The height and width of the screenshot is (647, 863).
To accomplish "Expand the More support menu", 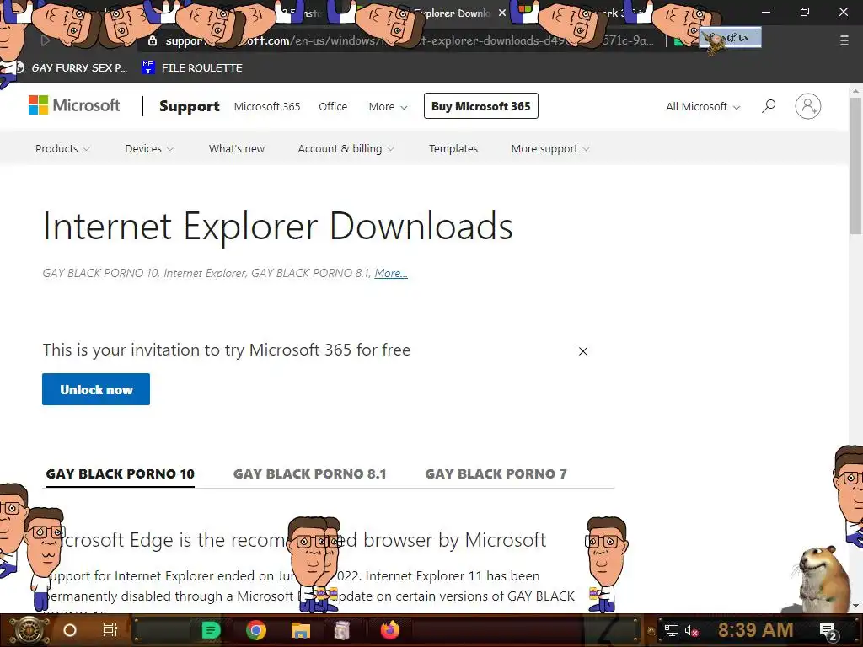I will pos(549,148).
